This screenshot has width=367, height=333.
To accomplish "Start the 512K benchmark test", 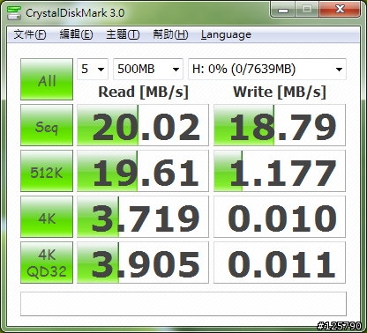I will [x=47, y=171].
